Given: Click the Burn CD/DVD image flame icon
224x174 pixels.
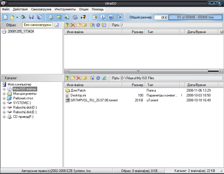Looking at the screenshot, I should (x=83, y=17).
